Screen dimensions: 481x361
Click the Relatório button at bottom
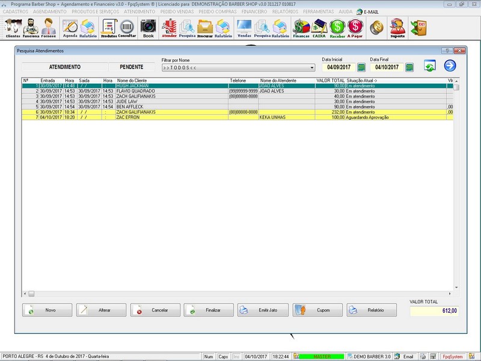372,310
